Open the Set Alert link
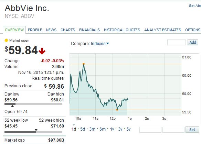The width and height of the screenshot is (201, 144). pyautogui.click(x=195, y=6)
